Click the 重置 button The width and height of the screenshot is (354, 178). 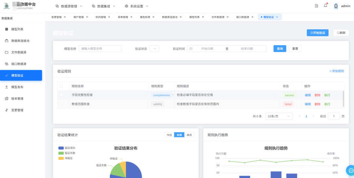[295, 49]
